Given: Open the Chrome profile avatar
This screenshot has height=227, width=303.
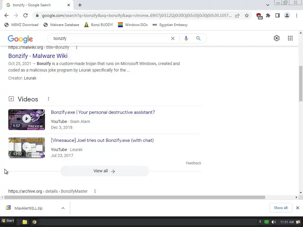Looking at the screenshot, I should [x=287, y=15].
